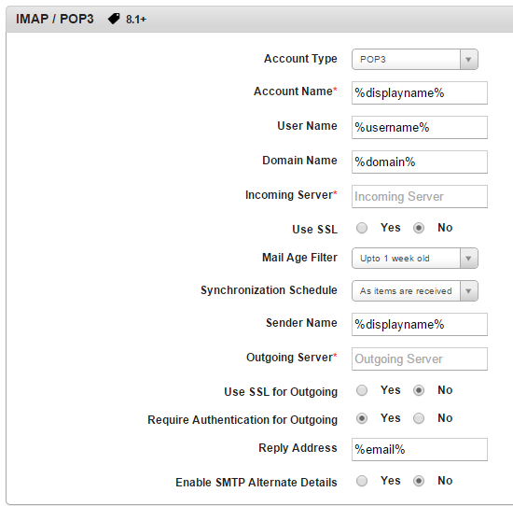Image resolution: width=513 pixels, height=506 pixels.
Task: Focus the Domain Name field
Action: click(x=420, y=162)
